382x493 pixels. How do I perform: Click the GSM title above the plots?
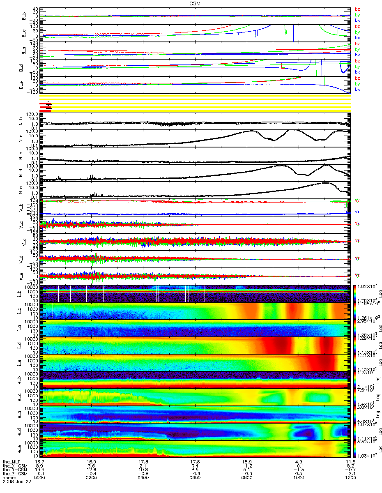click(x=195, y=3)
